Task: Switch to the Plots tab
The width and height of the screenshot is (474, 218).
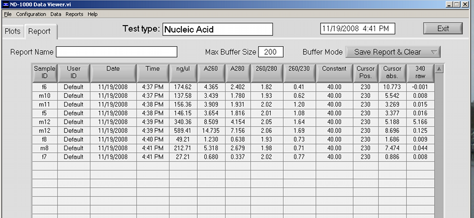Action: tap(12, 31)
